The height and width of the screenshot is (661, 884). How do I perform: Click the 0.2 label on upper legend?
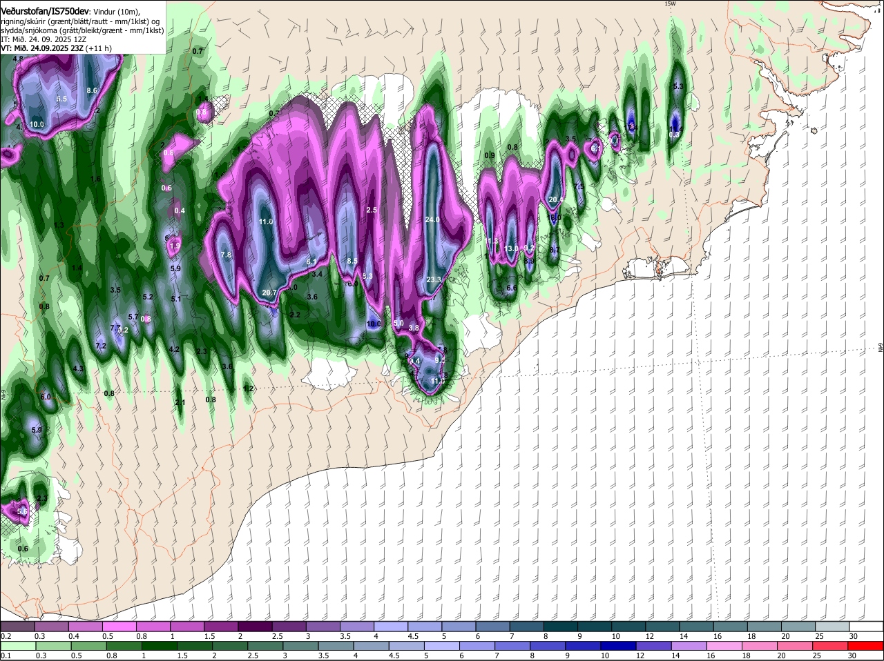click(x=6, y=636)
